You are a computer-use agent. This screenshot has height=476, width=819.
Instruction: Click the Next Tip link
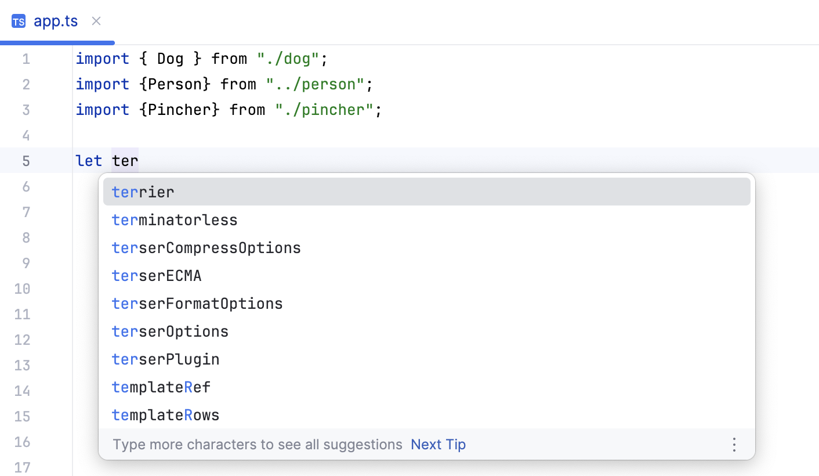[438, 445]
